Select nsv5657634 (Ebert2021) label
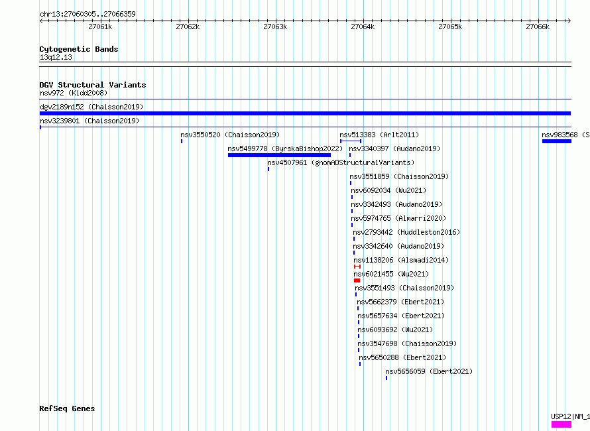The width and height of the screenshot is (590, 431). pyautogui.click(x=402, y=316)
